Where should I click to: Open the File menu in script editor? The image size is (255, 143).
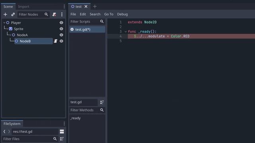73,14
